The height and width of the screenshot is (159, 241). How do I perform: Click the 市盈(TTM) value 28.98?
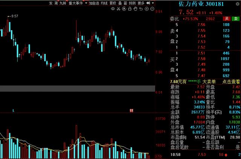pyautogui.click(x=235, y=137)
